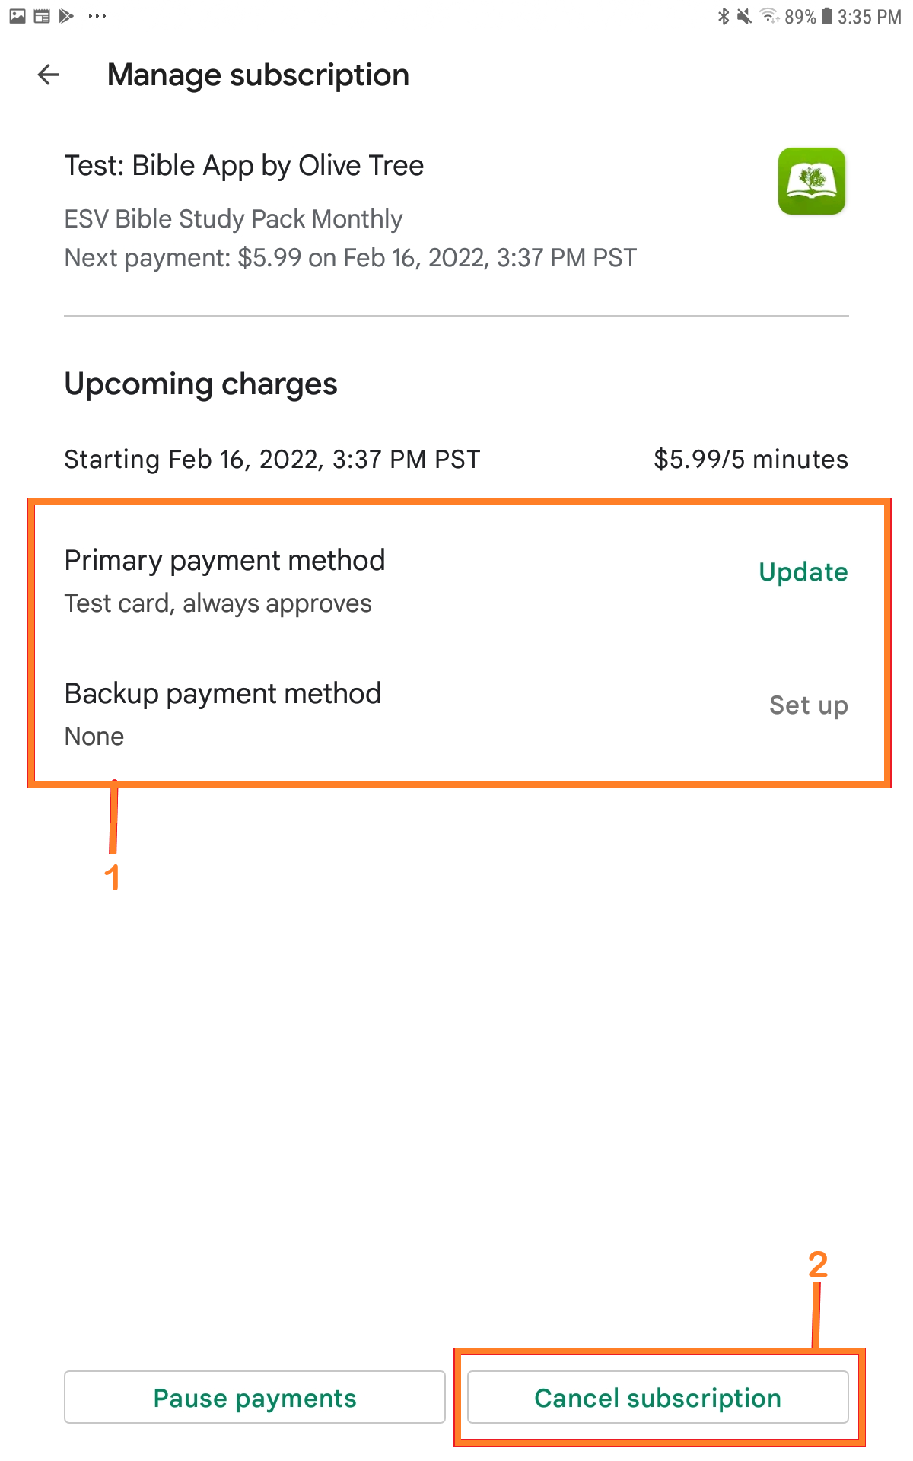The height and width of the screenshot is (1461, 913).
Task: Tap the back arrow icon
Action: (49, 75)
